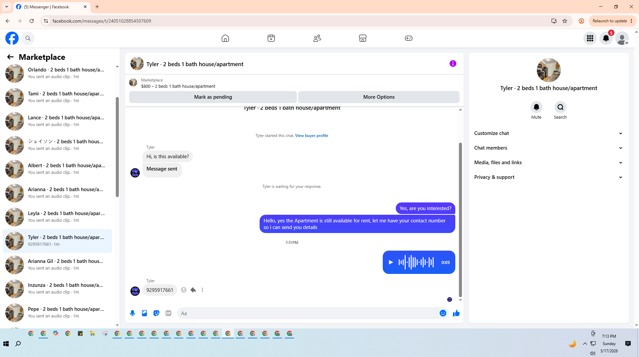Screen dimensions: 639x357
Task: Open Facebook search magnifier
Action: pos(28,38)
